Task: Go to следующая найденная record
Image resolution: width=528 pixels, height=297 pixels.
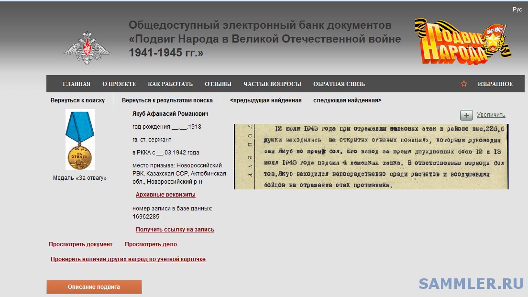Action: [x=347, y=100]
